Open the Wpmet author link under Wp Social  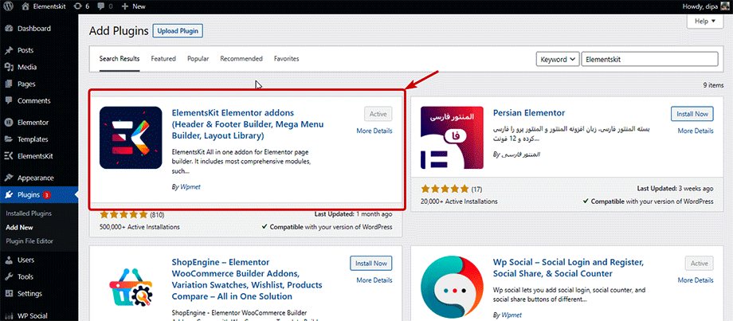coord(512,315)
